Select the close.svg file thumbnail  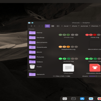[93, 35]
